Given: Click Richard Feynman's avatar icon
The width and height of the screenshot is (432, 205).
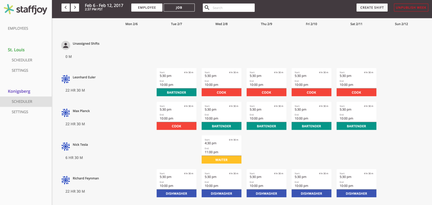Looking at the screenshot, I should pyautogui.click(x=66, y=180).
